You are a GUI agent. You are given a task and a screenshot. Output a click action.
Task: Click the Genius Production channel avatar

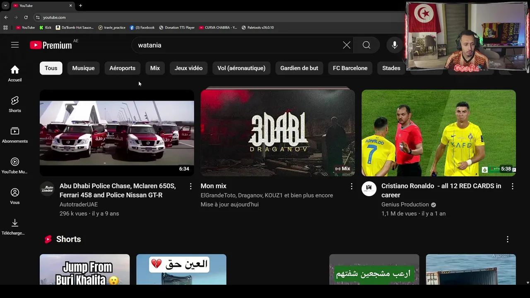(x=369, y=189)
